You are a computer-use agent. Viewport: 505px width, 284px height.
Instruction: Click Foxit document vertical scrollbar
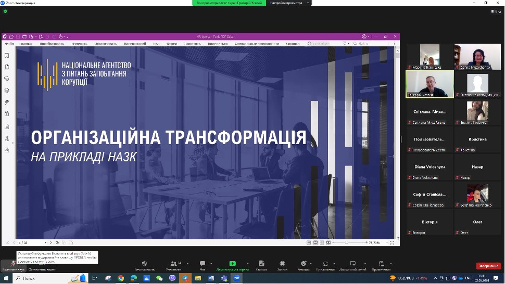tap(397, 143)
